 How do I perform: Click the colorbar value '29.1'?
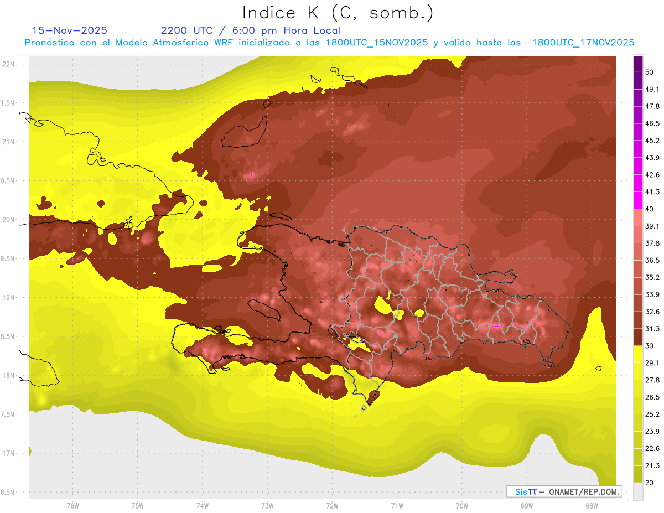coord(653,363)
